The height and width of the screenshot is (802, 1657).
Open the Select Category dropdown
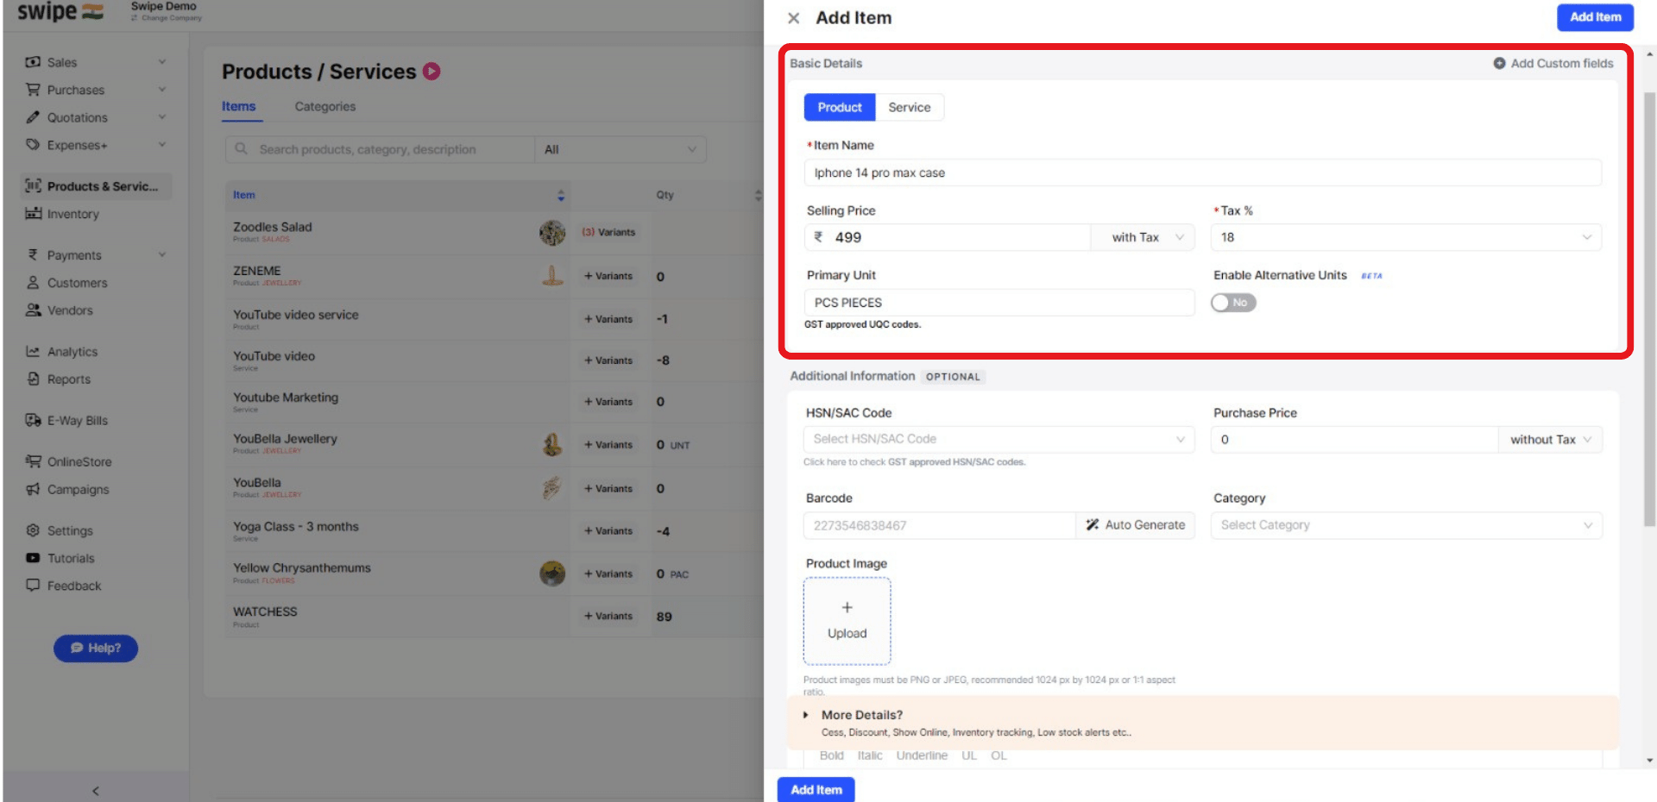pyautogui.click(x=1404, y=524)
